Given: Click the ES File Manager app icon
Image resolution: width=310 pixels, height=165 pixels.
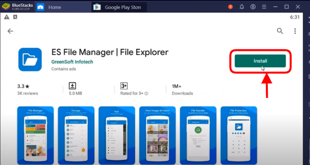Looking at the screenshot, I should click(x=30, y=59).
